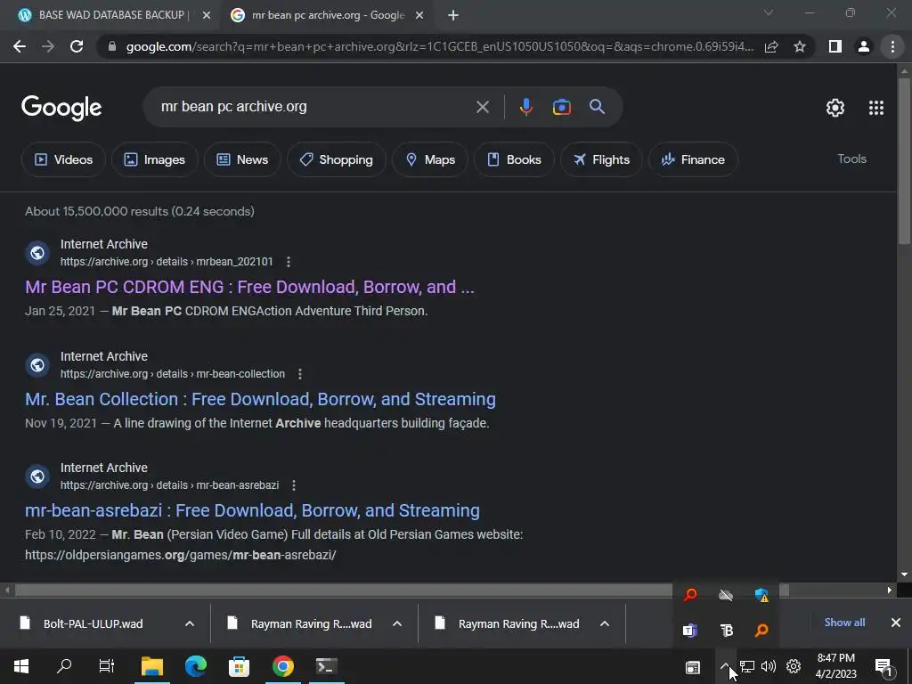Open the tab search dropdown in Chrome
The height and width of the screenshot is (684, 912).
point(769,12)
